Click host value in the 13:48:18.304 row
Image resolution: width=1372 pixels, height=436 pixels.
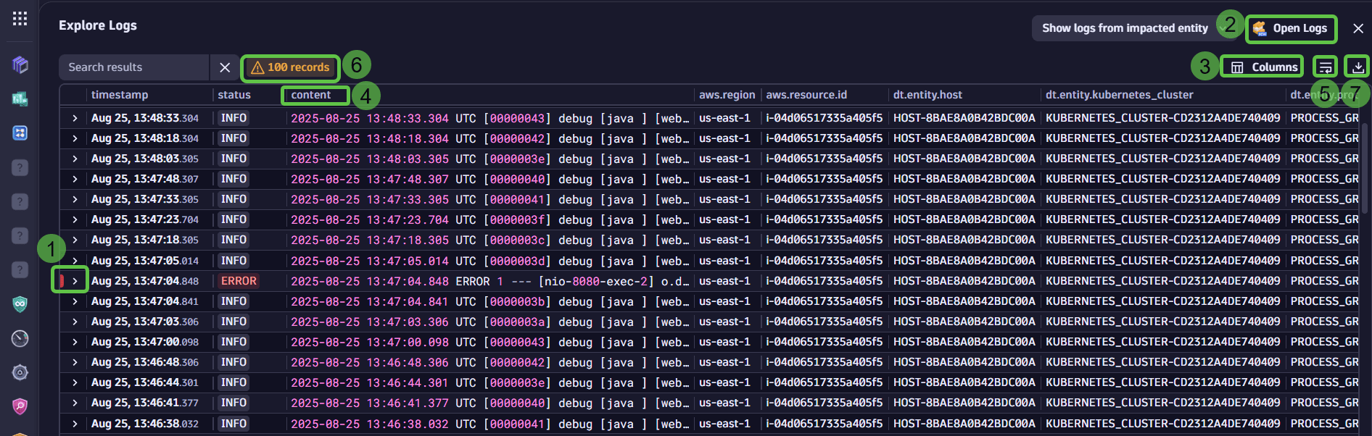(x=964, y=138)
